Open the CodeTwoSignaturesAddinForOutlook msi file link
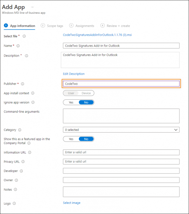The height and width of the screenshot is (214, 189). click(97, 35)
